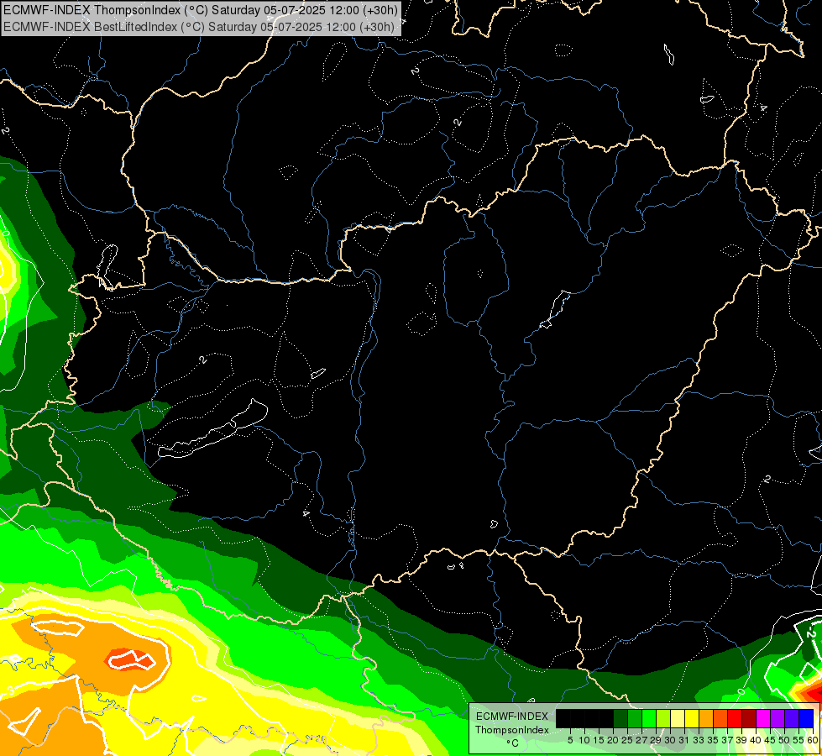Pick the purple 45–50 legend swatch
The image size is (822, 756).
[x=777, y=719]
